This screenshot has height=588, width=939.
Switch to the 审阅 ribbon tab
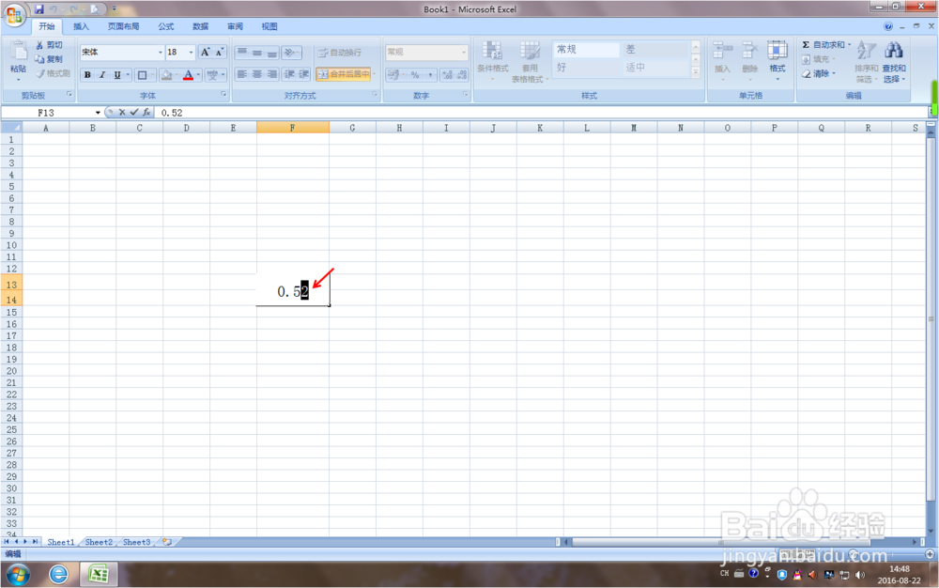235,26
